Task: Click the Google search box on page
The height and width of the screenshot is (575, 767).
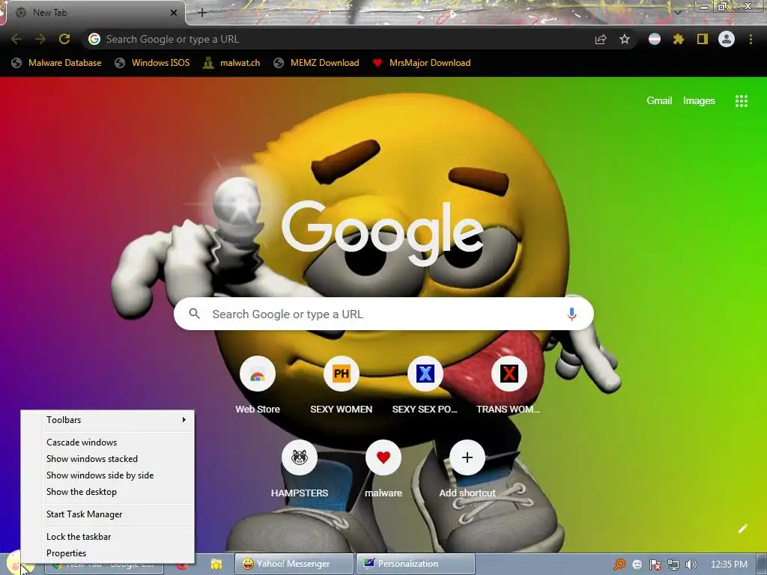Action: point(383,314)
